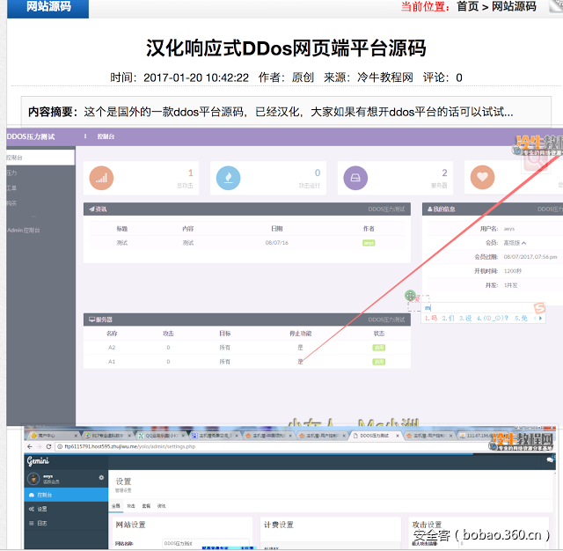Click the green status badge in row A2
Screen dimensions: 563x551
pos(379,348)
